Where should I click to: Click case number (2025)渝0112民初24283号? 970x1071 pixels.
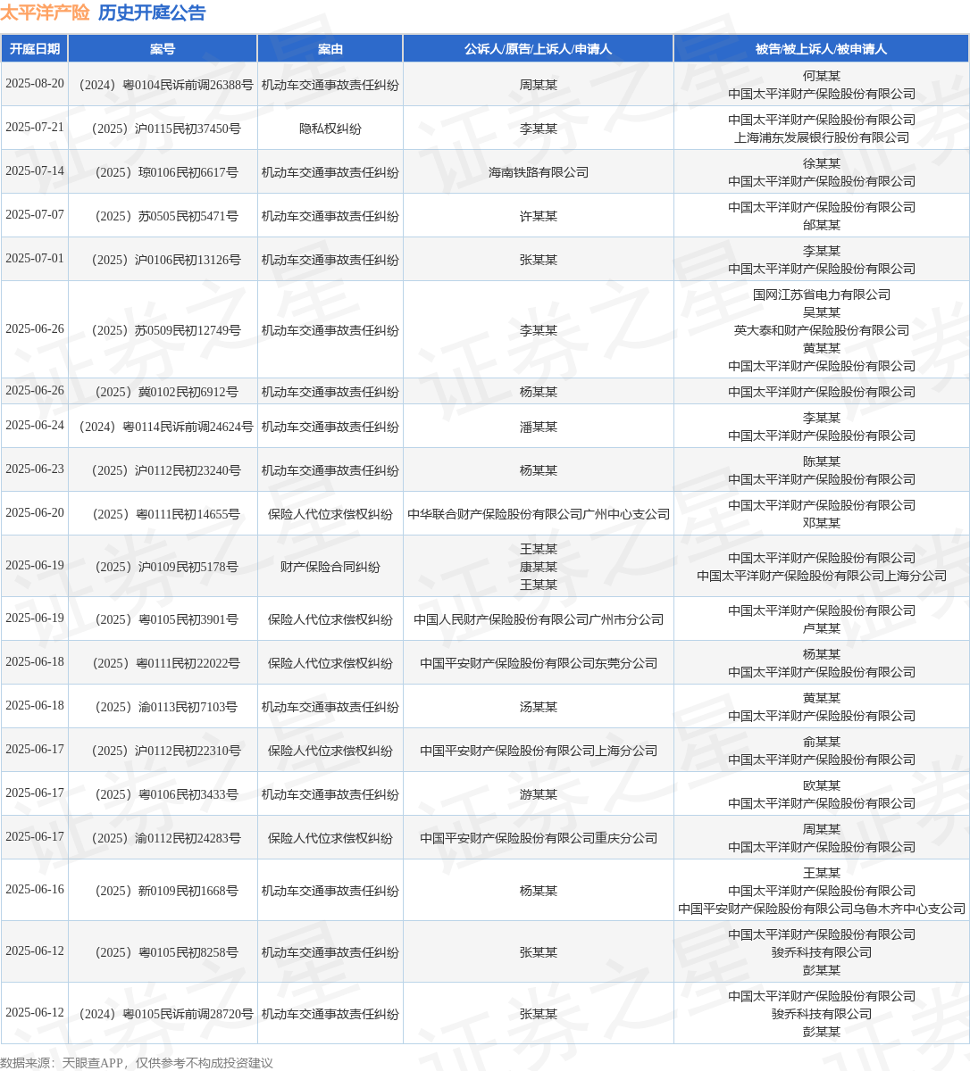163,838
